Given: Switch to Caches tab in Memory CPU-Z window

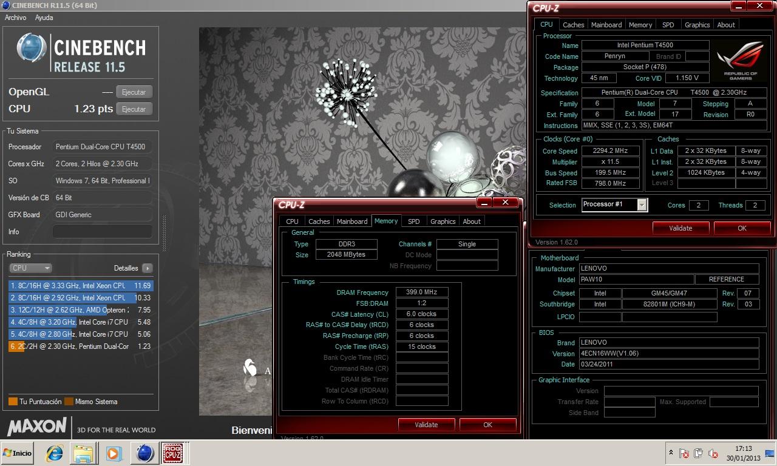Looking at the screenshot, I should coord(319,221).
